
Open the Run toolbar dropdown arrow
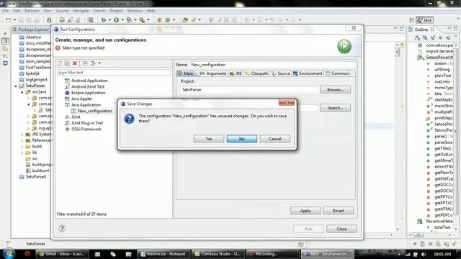point(122,20)
